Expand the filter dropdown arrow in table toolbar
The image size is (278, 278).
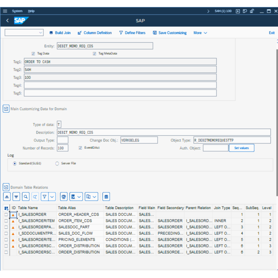pos(52,197)
